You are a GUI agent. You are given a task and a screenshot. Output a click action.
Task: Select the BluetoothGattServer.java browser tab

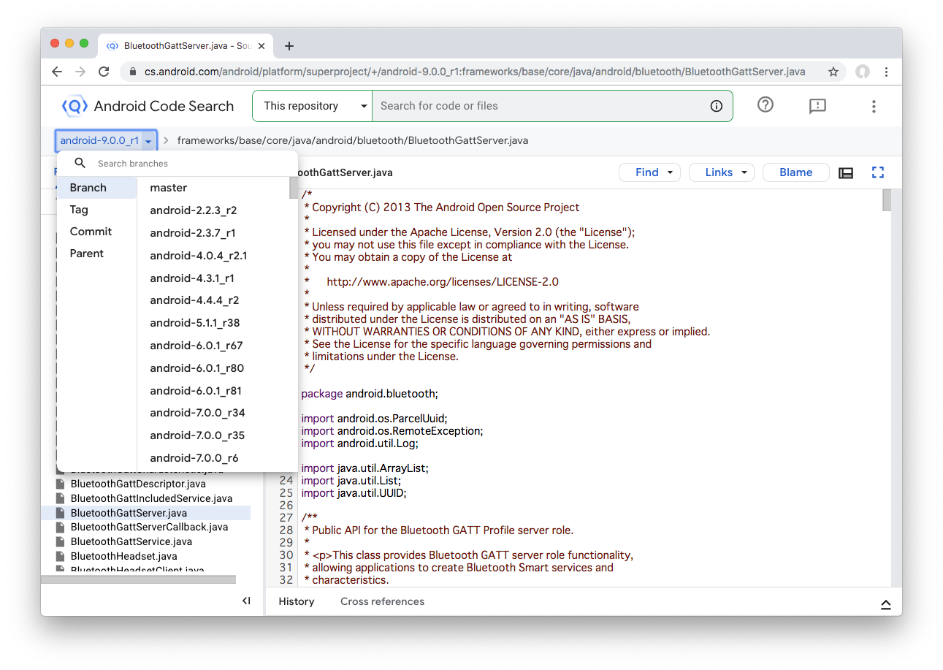187,46
